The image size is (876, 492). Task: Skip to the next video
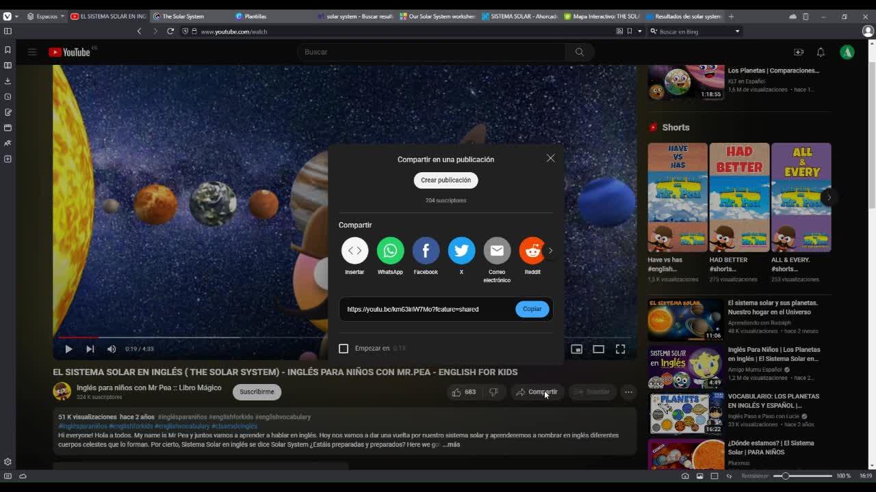(x=90, y=349)
